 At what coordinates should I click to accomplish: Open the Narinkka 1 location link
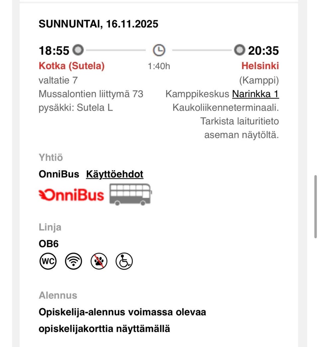(x=256, y=94)
